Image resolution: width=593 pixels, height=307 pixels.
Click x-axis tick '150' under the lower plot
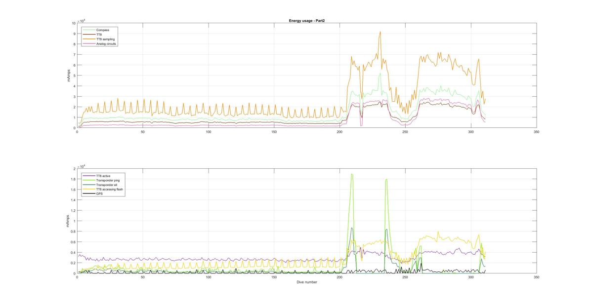coord(274,277)
